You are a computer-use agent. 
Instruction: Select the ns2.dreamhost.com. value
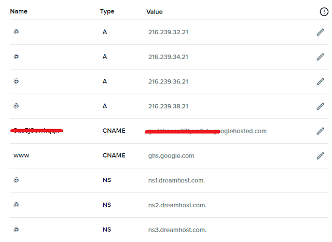pos(177,205)
